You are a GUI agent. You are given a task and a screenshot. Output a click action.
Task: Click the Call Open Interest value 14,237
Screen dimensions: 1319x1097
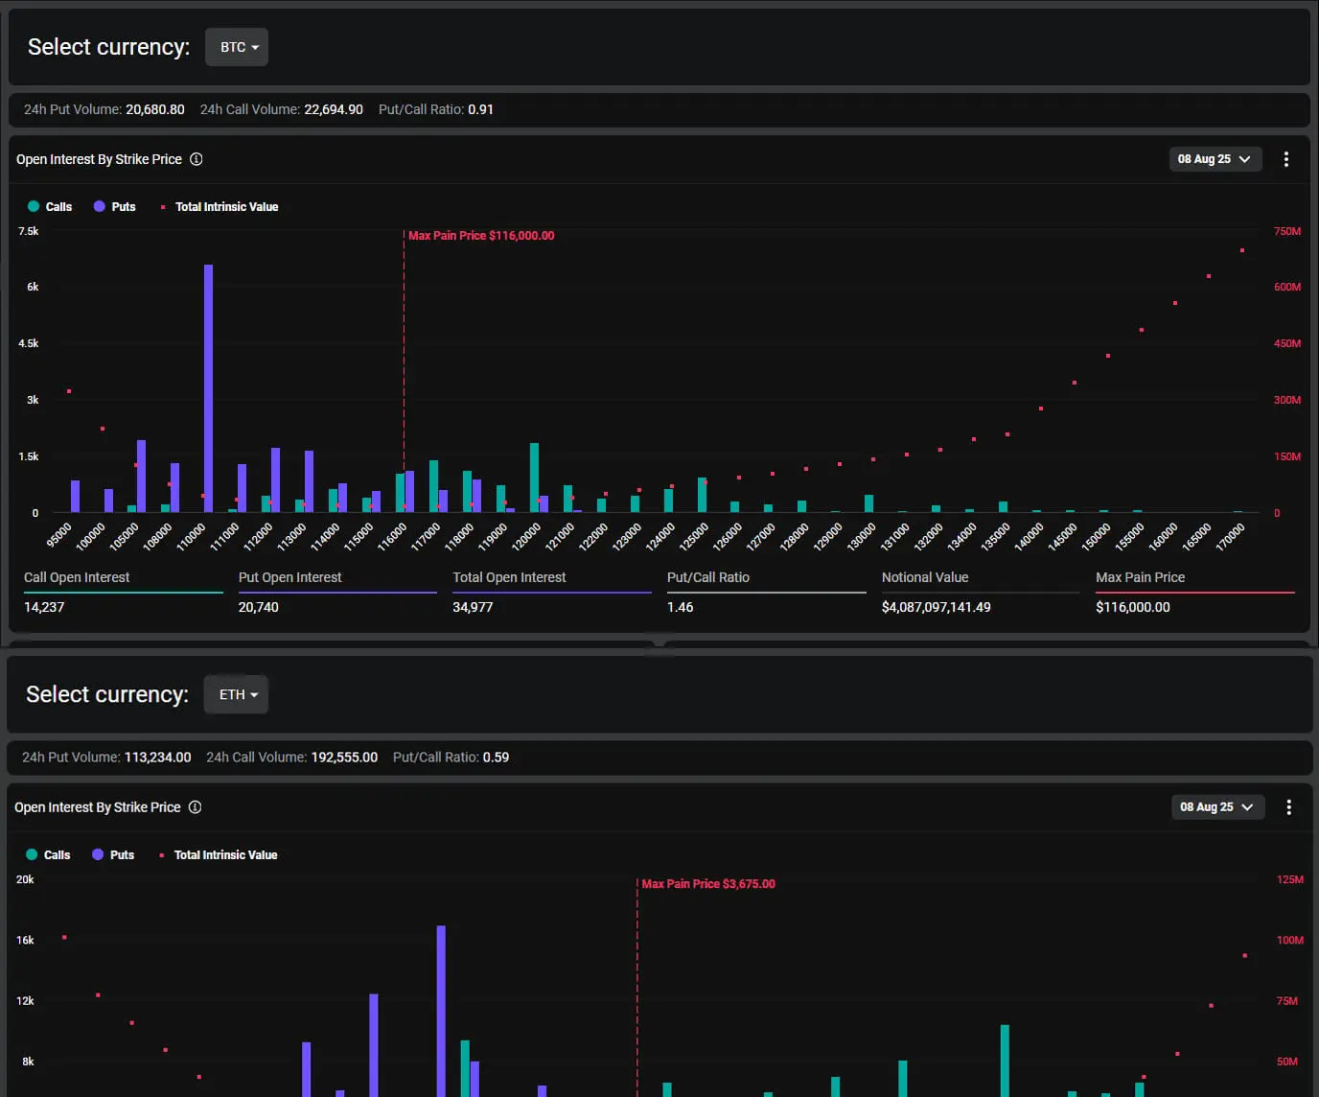click(x=44, y=607)
